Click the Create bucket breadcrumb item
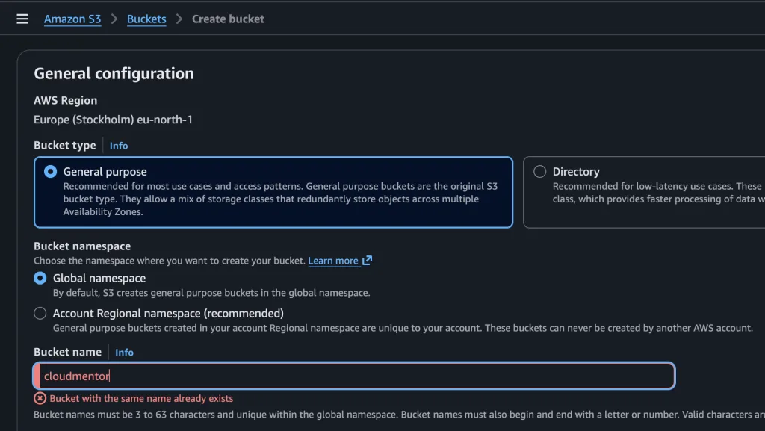This screenshot has width=765, height=431. tap(228, 19)
